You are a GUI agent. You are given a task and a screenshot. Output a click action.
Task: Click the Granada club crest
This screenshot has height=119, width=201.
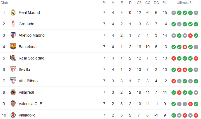13,24
